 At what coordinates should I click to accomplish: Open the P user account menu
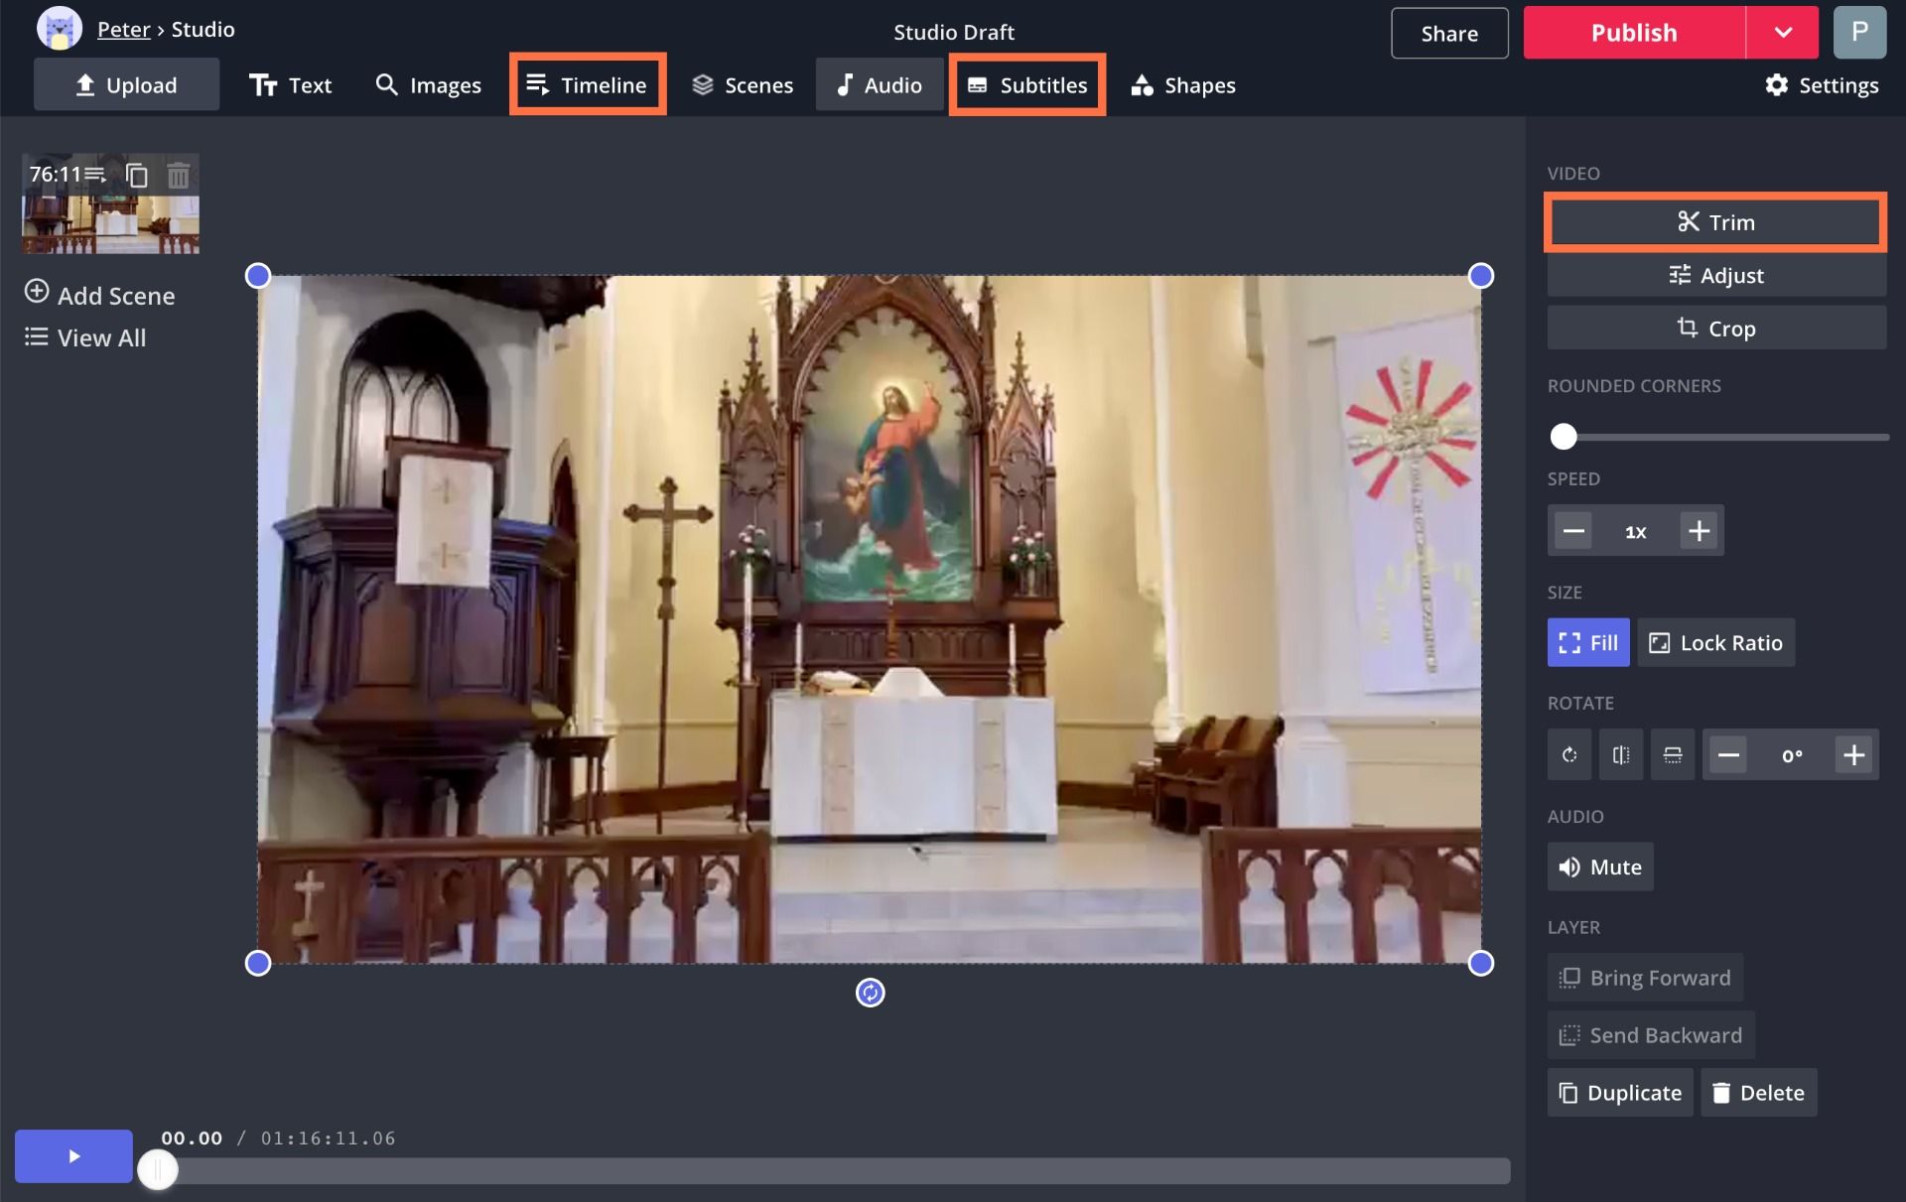pyautogui.click(x=1858, y=33)
